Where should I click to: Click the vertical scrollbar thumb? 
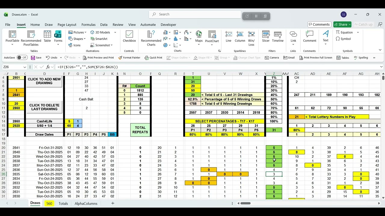coord(383,78)
